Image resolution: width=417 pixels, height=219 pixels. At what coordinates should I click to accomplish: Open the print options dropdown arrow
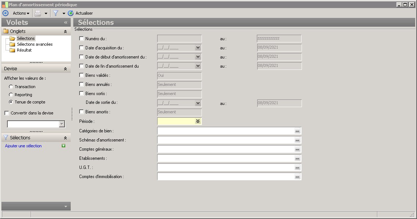coord(46,13)
